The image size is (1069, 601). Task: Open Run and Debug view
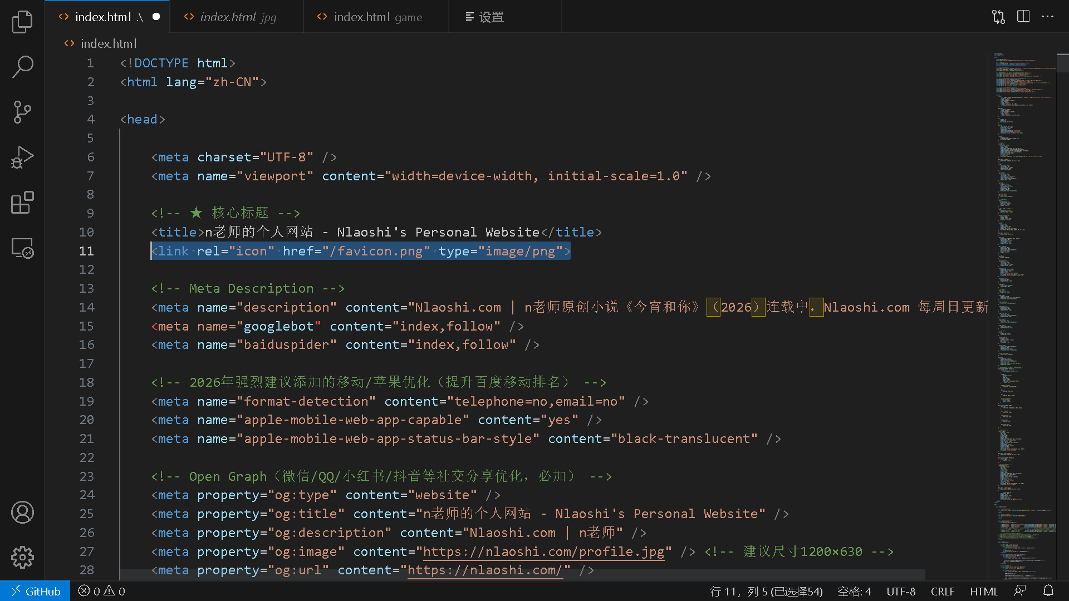[x=22, y=157]
